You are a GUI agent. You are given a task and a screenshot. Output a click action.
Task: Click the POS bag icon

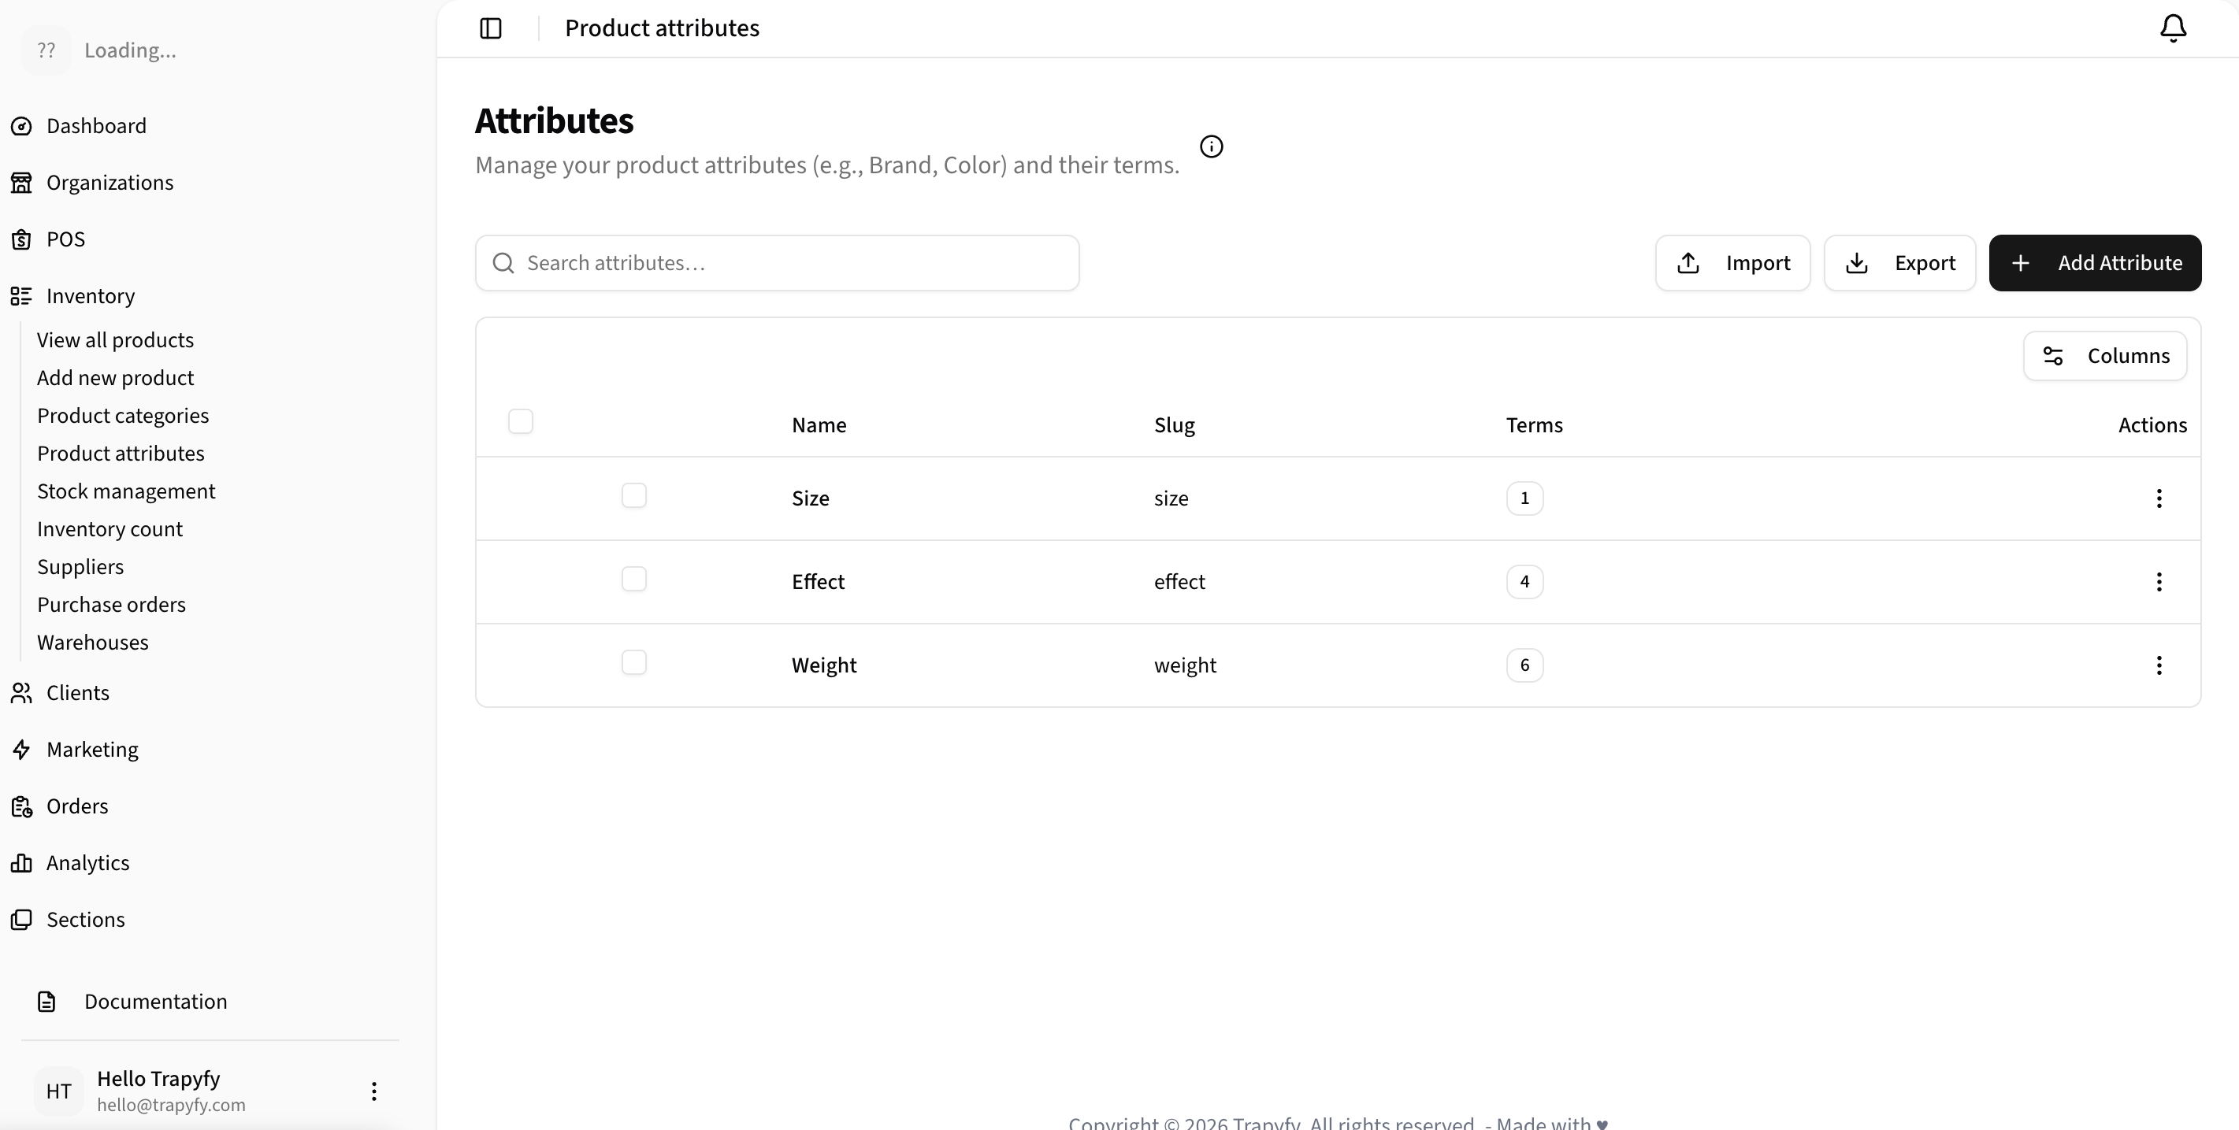[22, 239]
